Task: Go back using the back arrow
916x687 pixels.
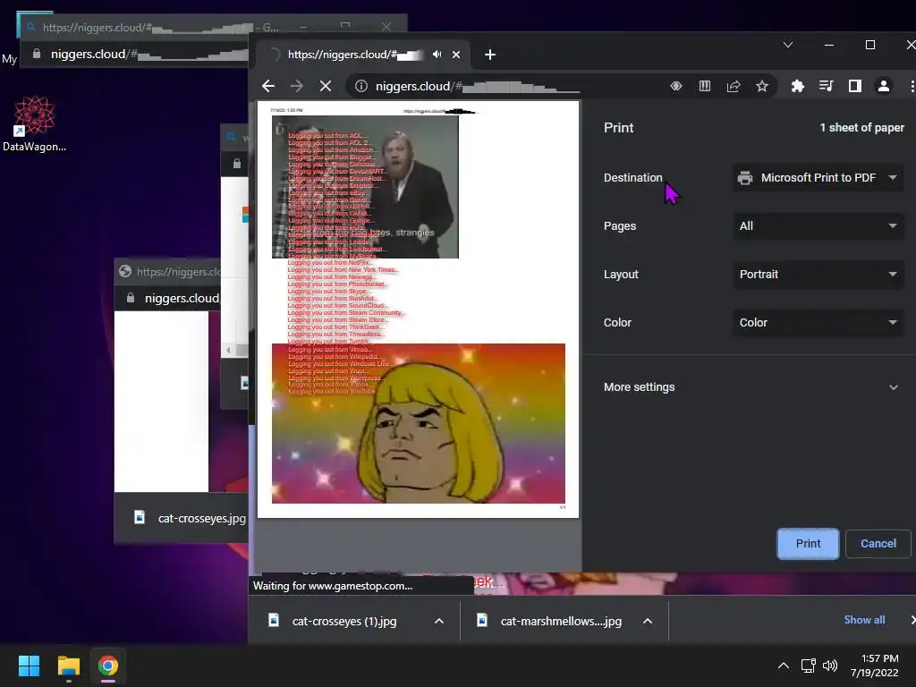Action: point(268,87)
